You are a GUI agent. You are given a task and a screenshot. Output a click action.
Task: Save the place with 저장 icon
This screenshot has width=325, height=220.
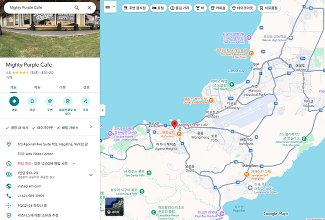tap(32, 101)
